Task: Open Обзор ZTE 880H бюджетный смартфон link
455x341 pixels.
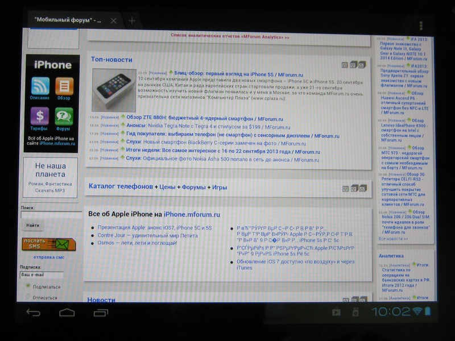Action: [x=205, y=119]
